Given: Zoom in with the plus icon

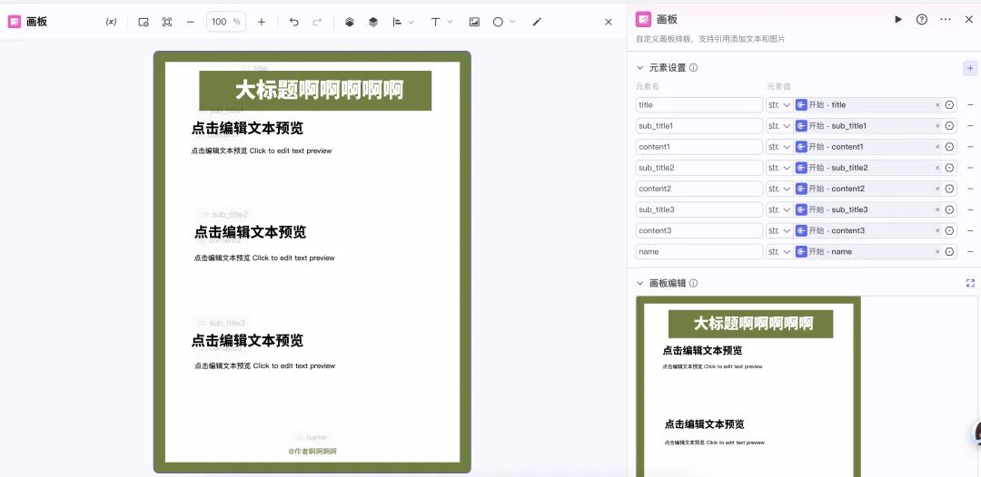Looking at the screenshot, I should coord(262,22).
